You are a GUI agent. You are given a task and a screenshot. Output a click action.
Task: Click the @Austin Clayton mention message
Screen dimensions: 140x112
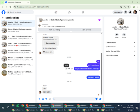93,77
